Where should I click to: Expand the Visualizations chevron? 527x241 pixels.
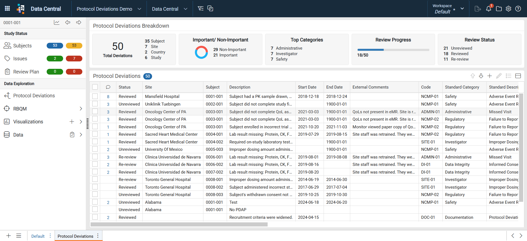coord(81,121)
